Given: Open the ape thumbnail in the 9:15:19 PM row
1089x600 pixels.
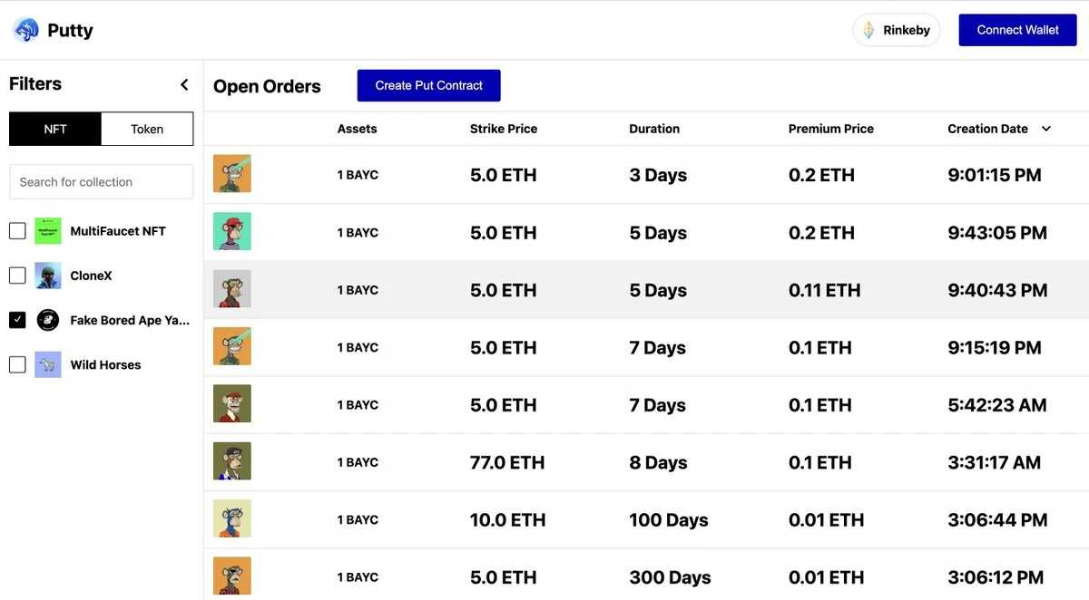Looking at the screenshot, I should point(232,347).
